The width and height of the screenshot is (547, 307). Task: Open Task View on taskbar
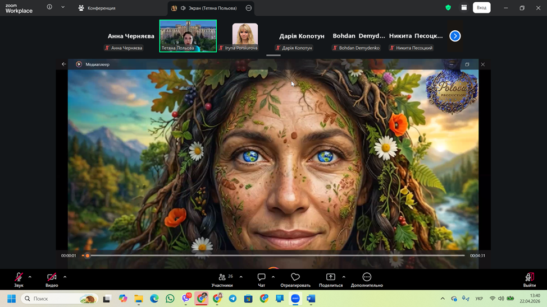coord(107,299)
